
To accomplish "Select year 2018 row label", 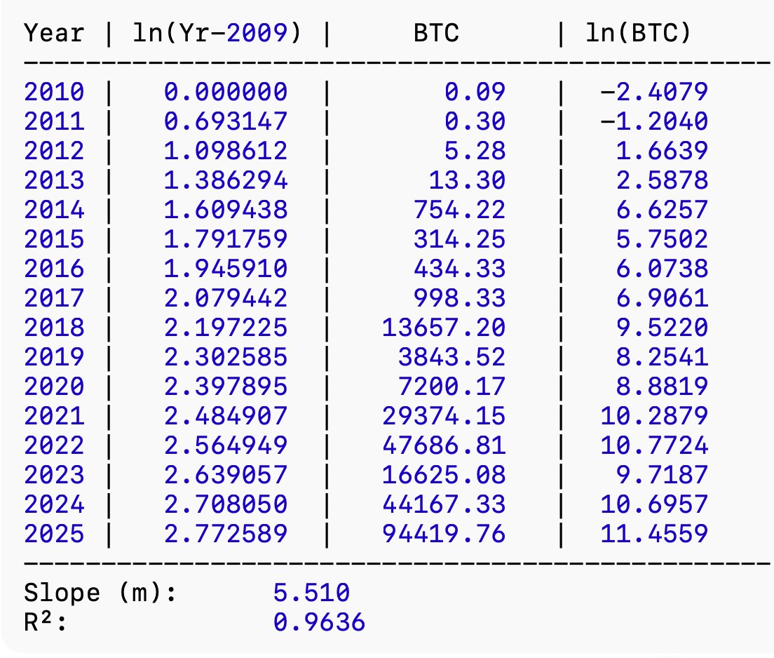I will tap(54, 328).
